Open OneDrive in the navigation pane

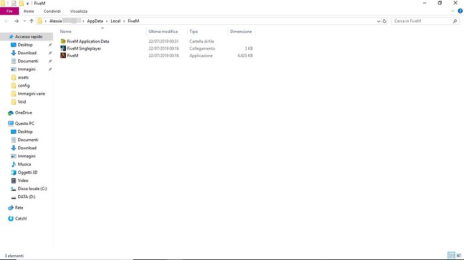click(24, 113)
